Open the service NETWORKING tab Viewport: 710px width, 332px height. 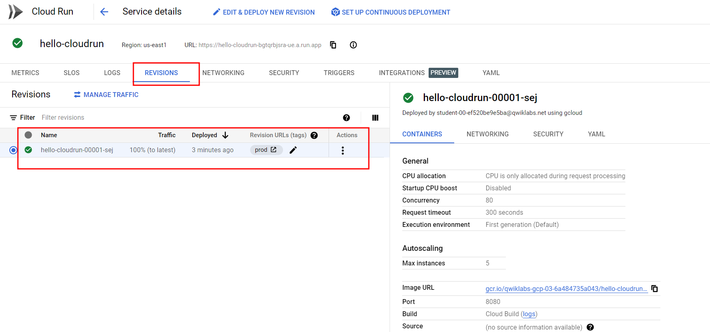[x=223, y=73]
